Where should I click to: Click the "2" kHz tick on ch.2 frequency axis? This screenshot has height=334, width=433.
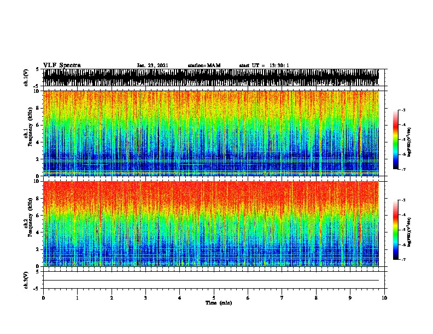click(x=38, y=249)
